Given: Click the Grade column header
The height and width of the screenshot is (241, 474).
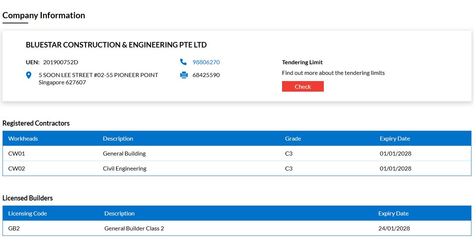Looking at the screenshot, I should pos(293,139).
